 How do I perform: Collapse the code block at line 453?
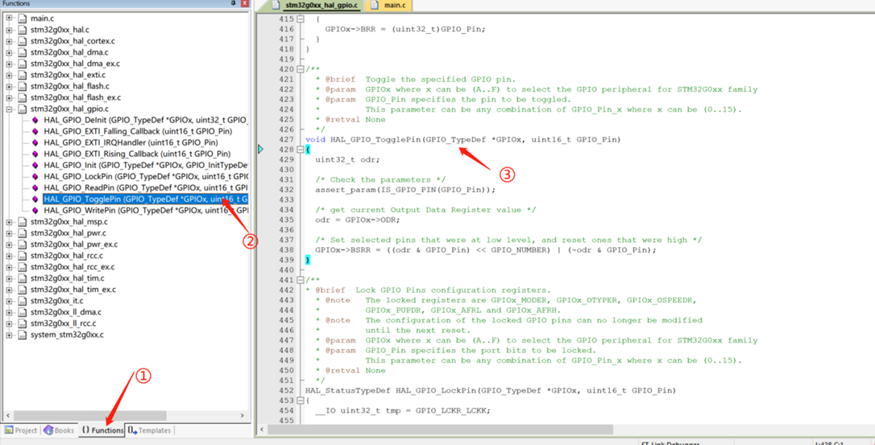point(301,400)
